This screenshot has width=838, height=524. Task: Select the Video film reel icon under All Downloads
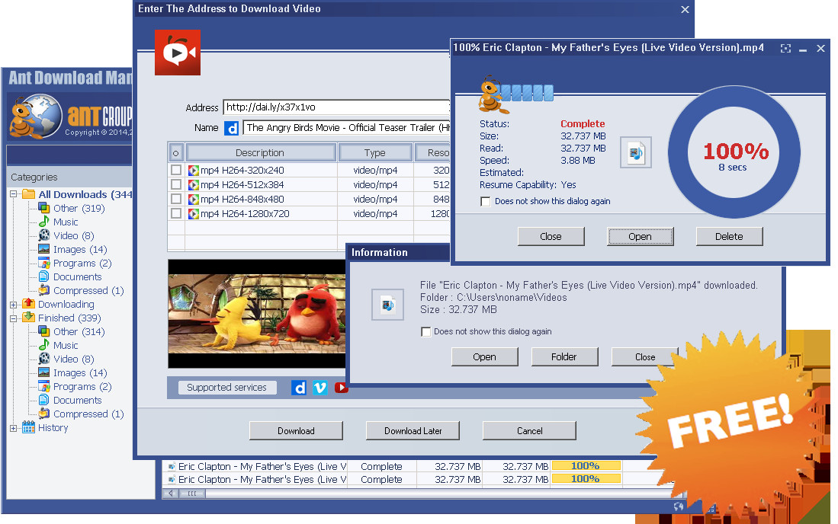(x=43, y=235)
